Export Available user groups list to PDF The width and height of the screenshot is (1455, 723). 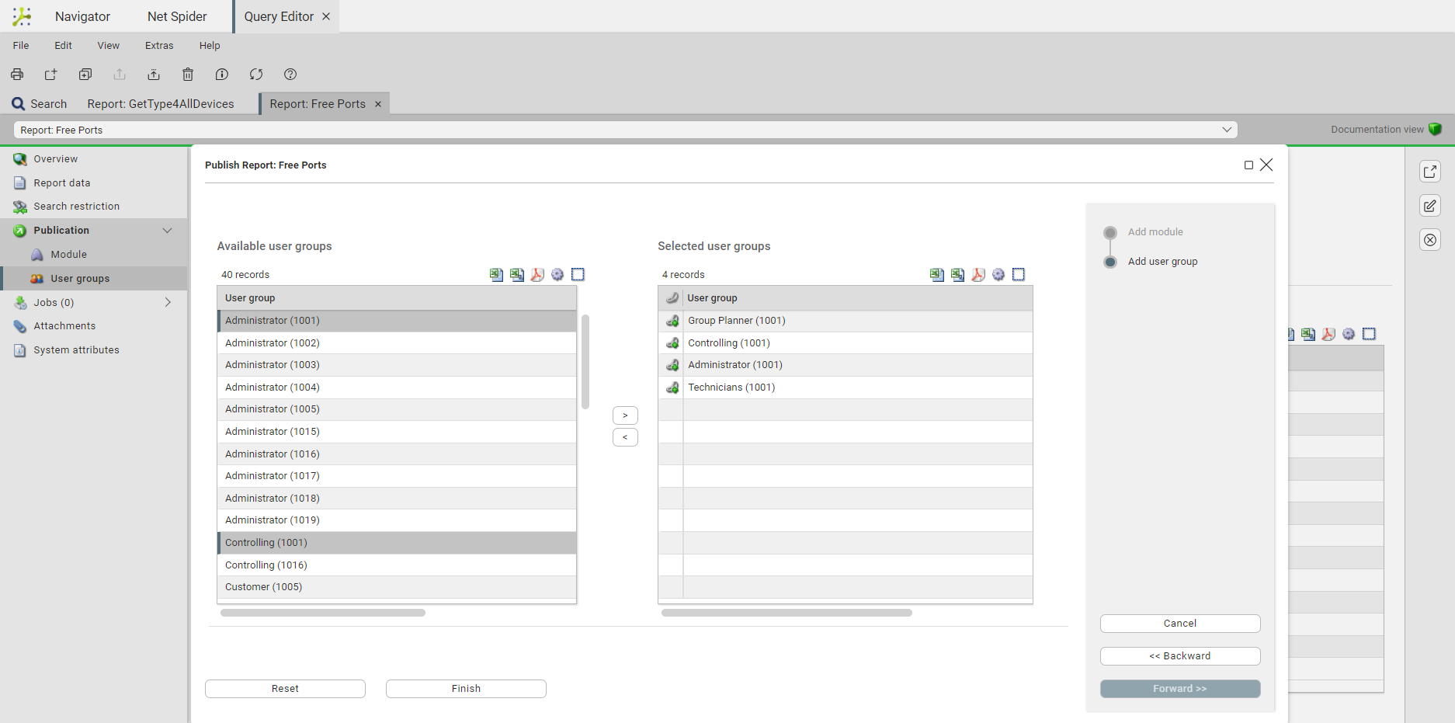pos(537,275)
